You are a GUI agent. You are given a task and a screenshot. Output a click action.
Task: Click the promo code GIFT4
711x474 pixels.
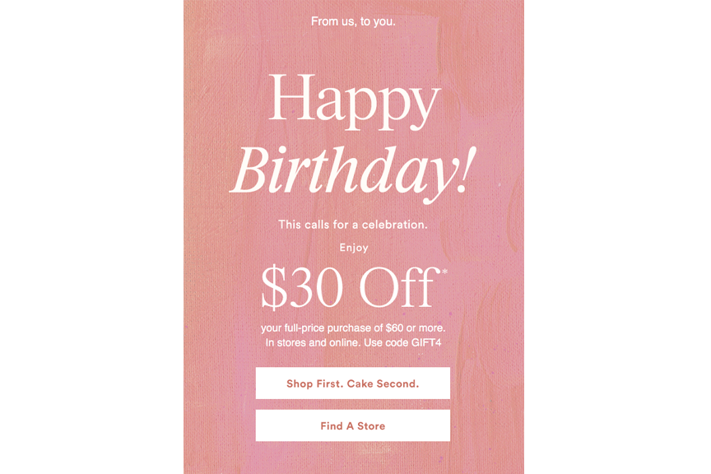(425, 342)
